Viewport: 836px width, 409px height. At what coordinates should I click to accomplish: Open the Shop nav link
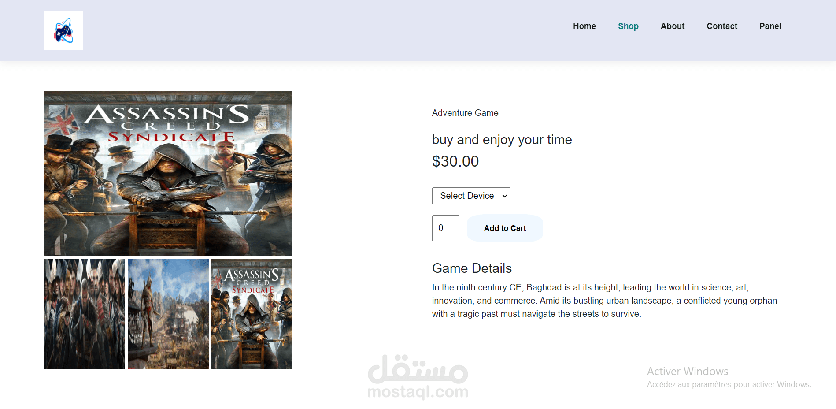pyautogui.click(x=628, y=26)
